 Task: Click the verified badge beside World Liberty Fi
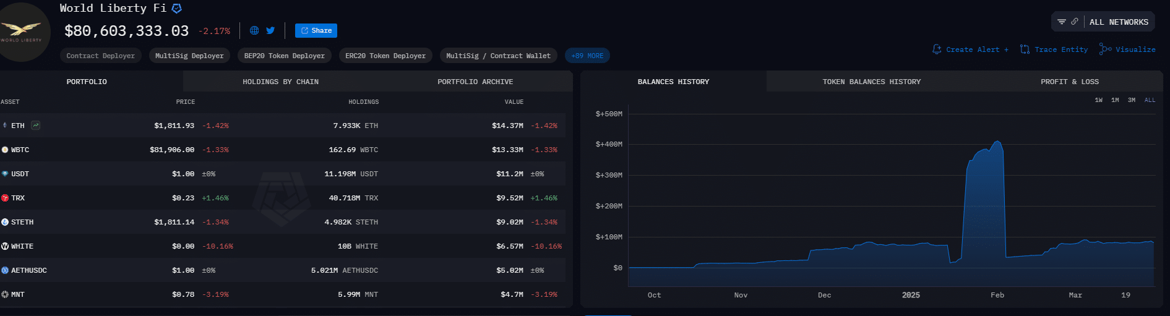pyautogui.click(x=177, y=9)
